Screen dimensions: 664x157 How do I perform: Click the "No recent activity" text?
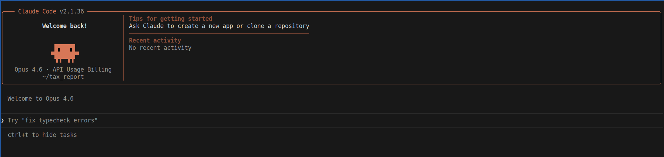(160, 48)
